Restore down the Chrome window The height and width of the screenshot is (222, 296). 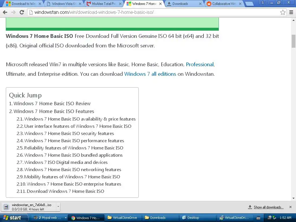coord(279,2)
